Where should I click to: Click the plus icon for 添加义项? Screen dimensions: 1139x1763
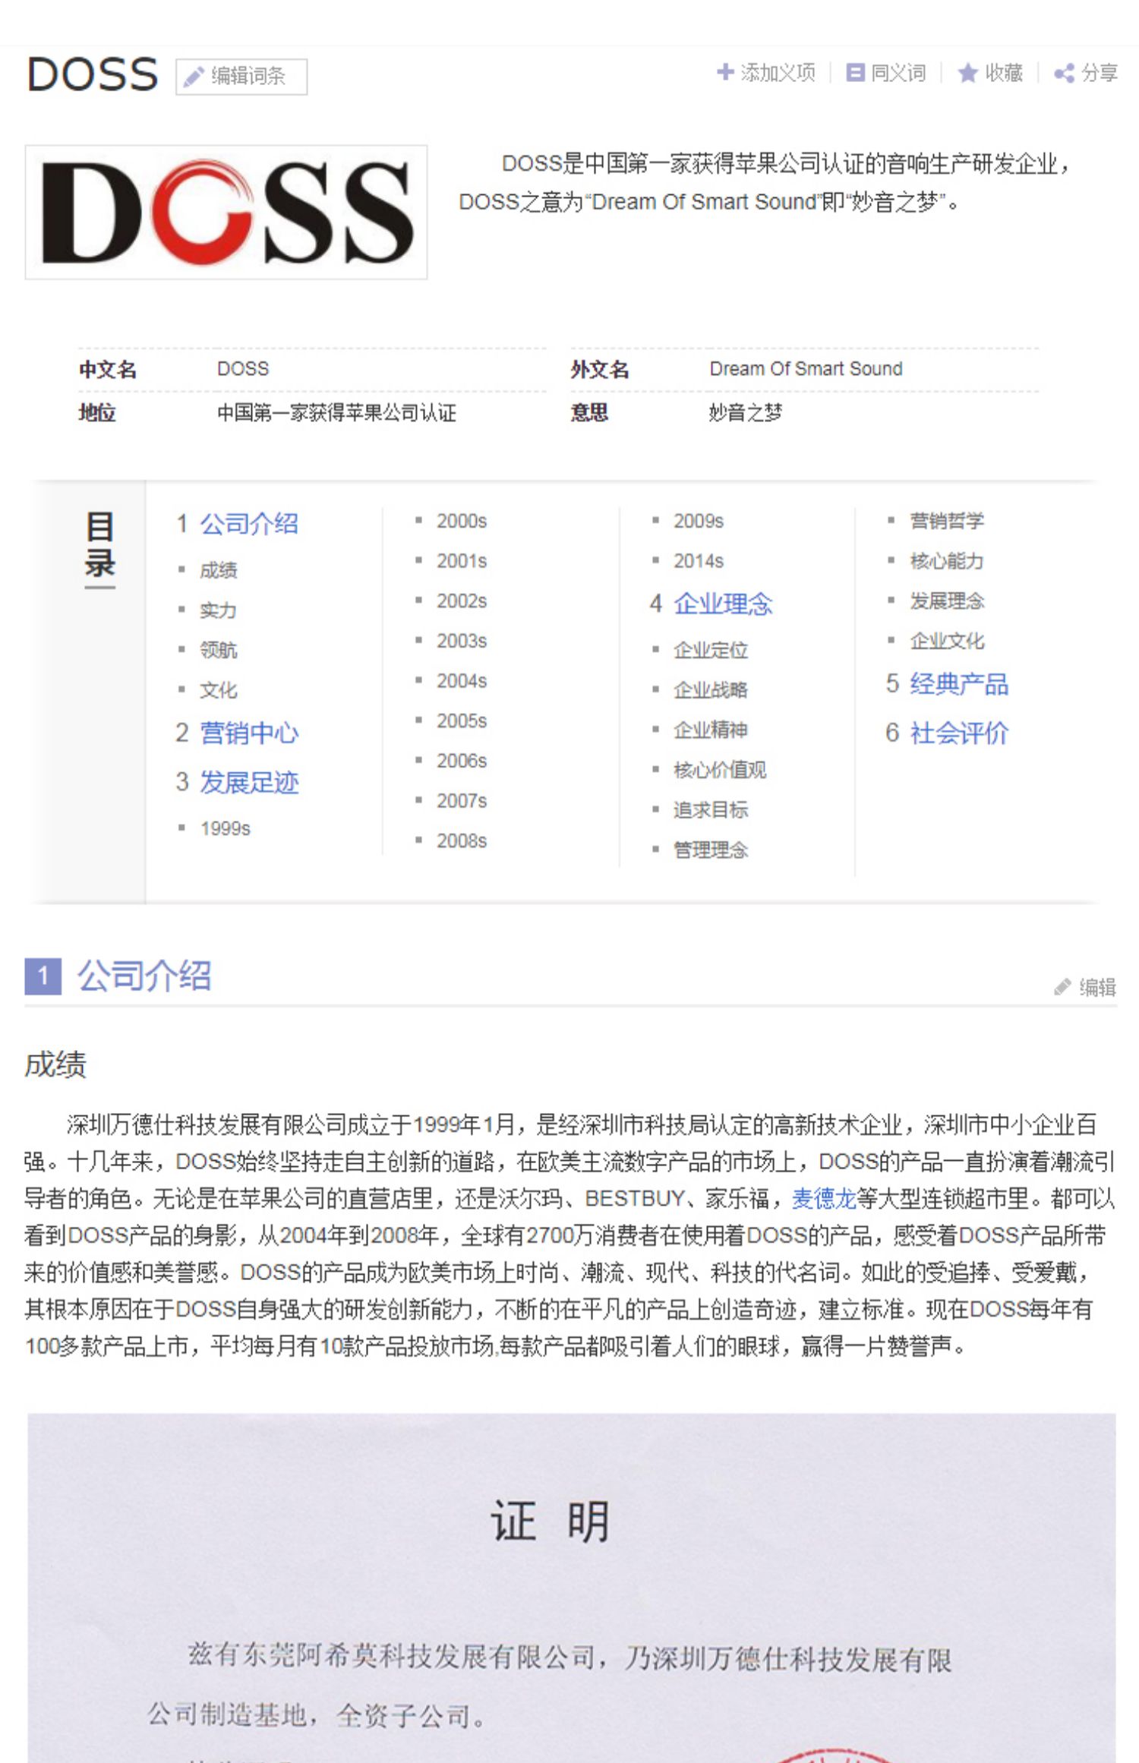(x=725, y=72)
